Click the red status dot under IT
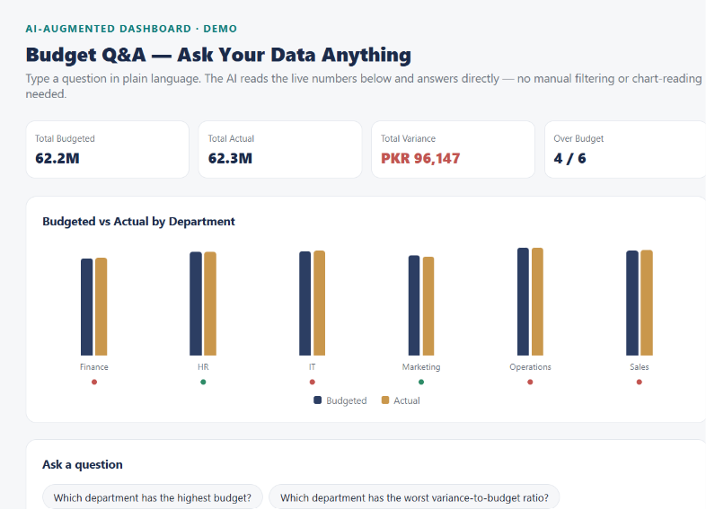706x510 pixels. click(x=312, y=382)
